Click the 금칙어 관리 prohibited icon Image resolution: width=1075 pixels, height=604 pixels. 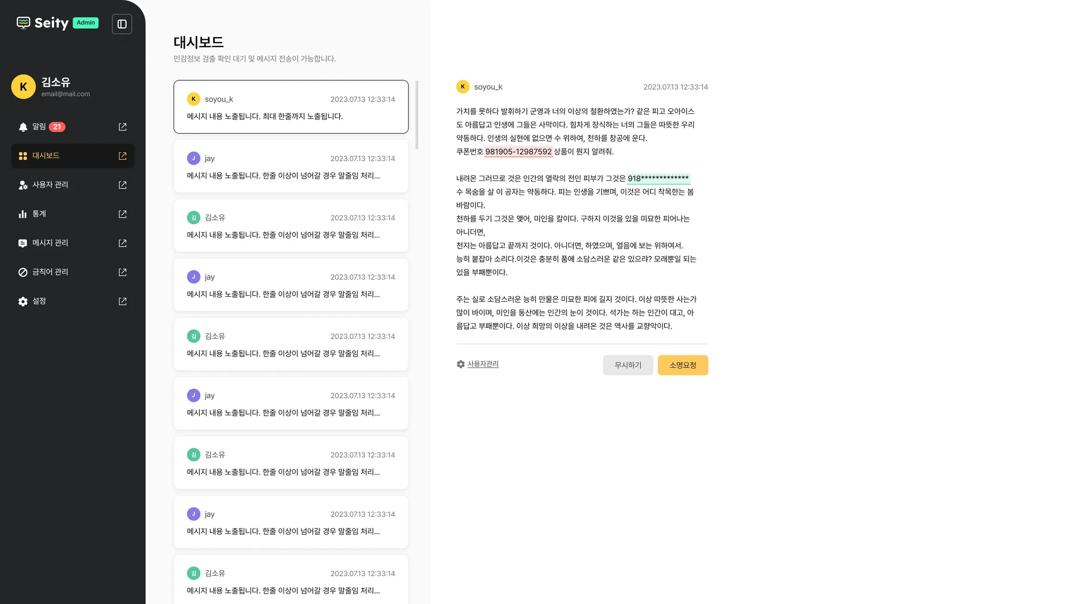(x=23, y=272)
